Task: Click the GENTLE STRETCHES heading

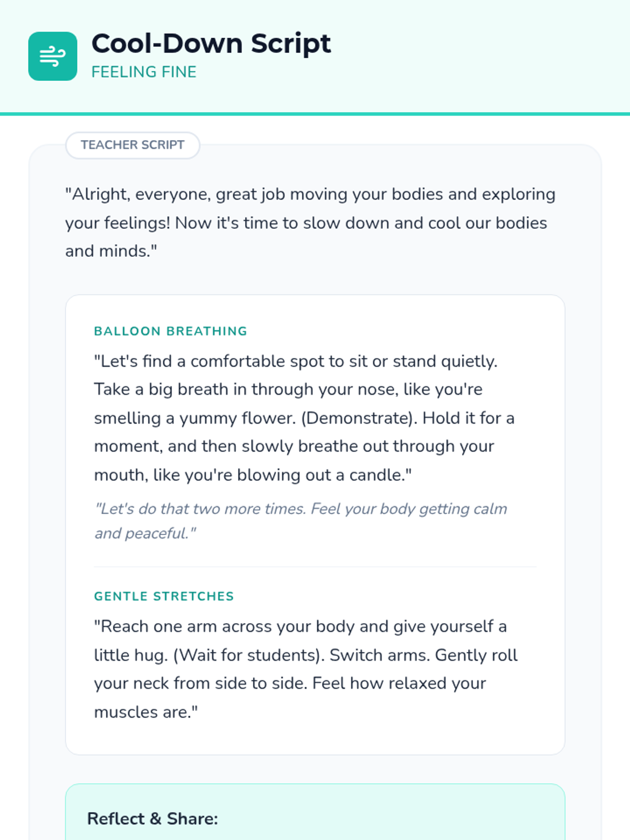Action: click(164, 596)
